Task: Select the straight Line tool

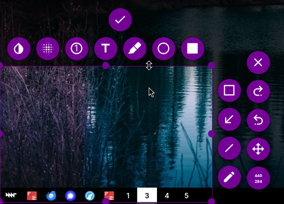Action: (230, 148)
